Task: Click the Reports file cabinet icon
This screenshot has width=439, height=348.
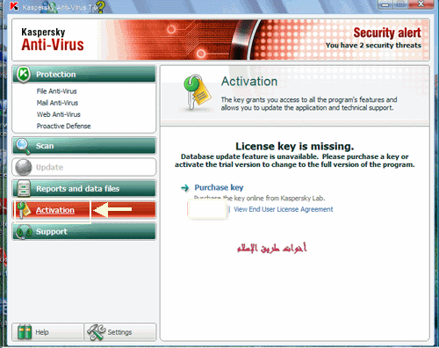Action: pyautogui.click(x=24, y=188)
